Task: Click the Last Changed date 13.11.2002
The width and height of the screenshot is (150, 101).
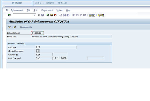Action: 60,58
